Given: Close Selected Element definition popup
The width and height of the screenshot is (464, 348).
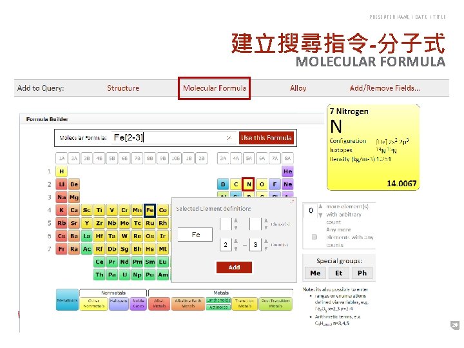Looking at the screenshot, I should click(x=293, y=201).
